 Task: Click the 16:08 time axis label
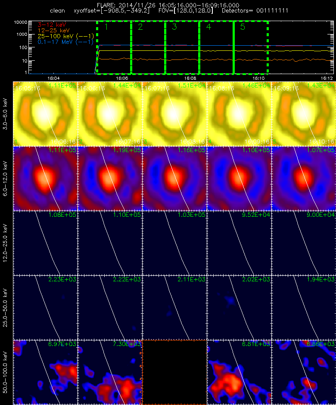coord(190,78)
